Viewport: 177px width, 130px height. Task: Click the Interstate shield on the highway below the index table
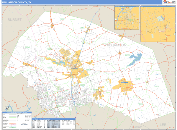[x=76, y=118]
